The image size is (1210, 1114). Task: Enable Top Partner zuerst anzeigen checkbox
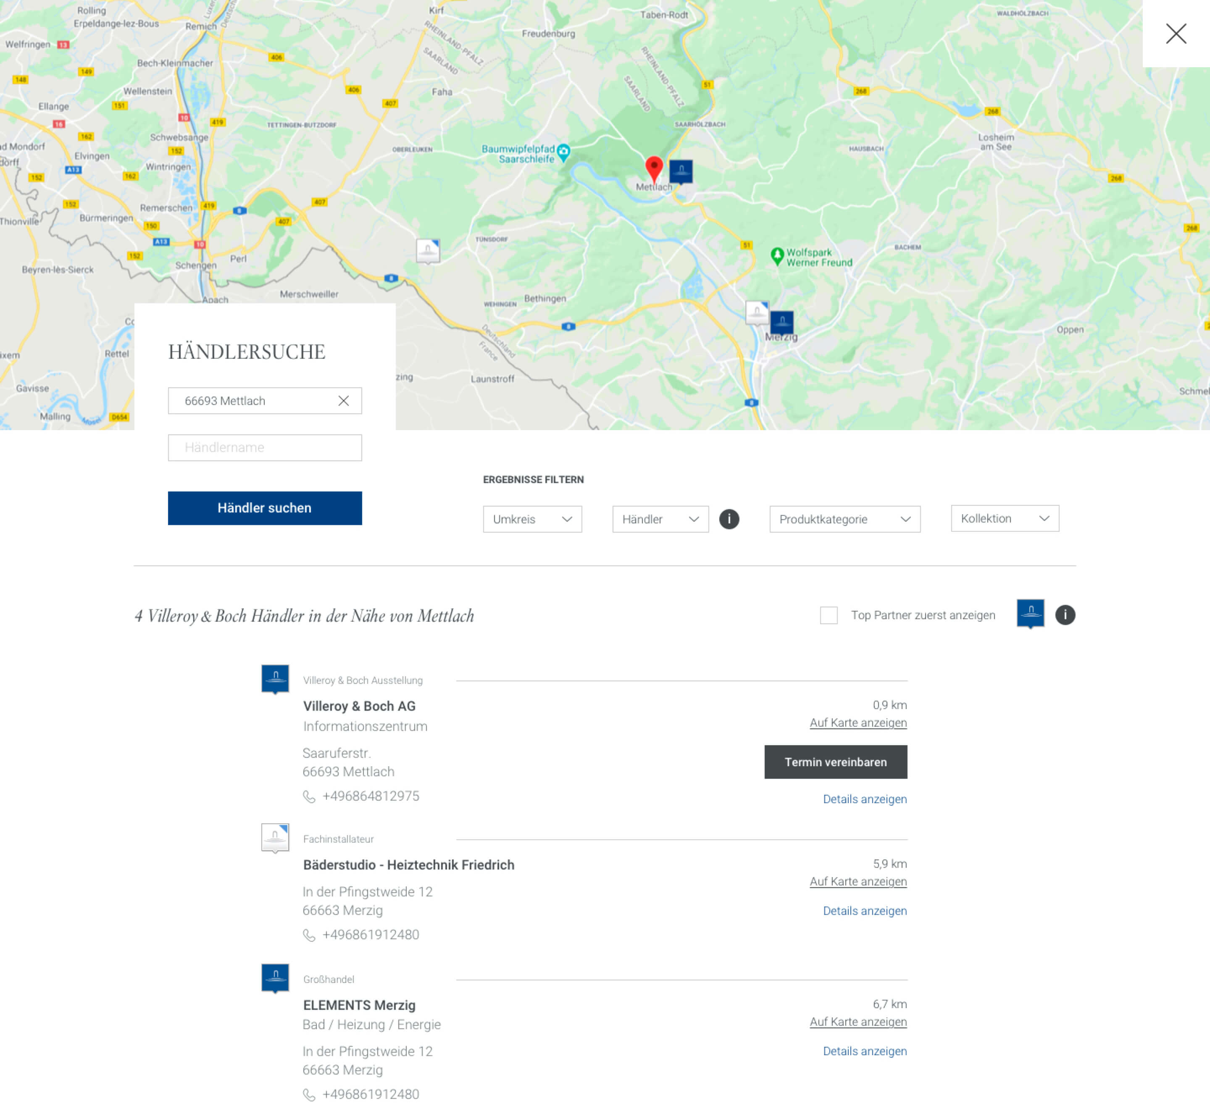(x=829, y=615)
